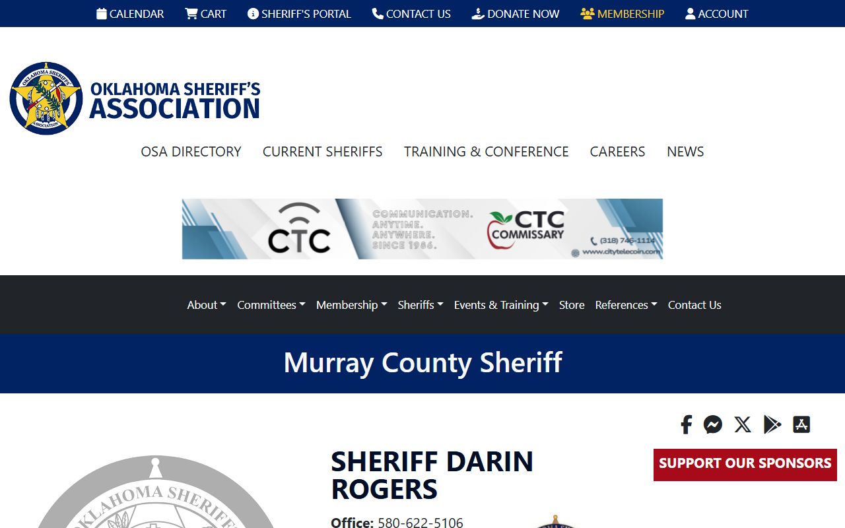The width and height of the screenshot is (845, 528).
Task: Go to the yellow Membership link in the top bar
Action: (623, 14)
